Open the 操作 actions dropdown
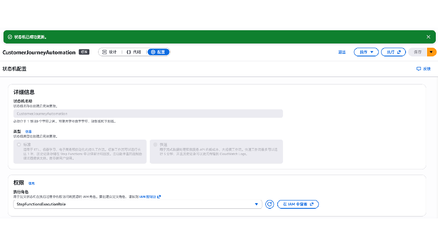 (366, 52)
